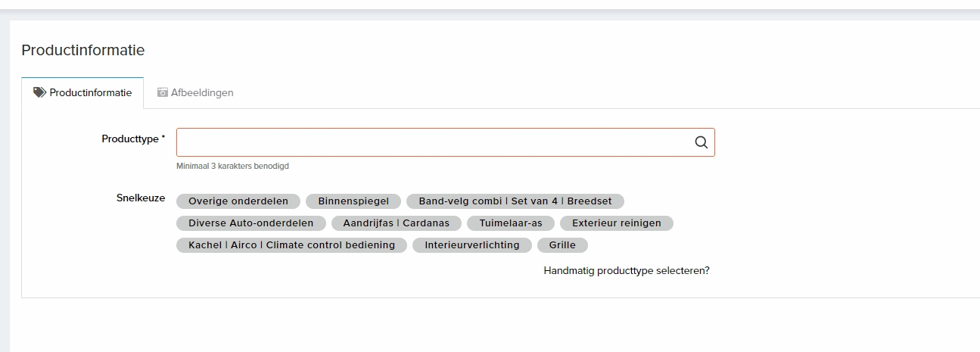Image resolution: width=980 pixels, height=352 pixels.
Task: Click the Producttype field label
Action: click(x=132, y=139)
